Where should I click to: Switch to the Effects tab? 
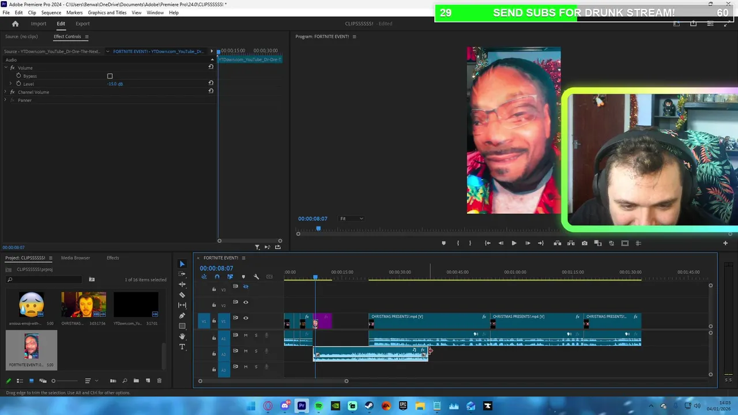pos(113,258)
